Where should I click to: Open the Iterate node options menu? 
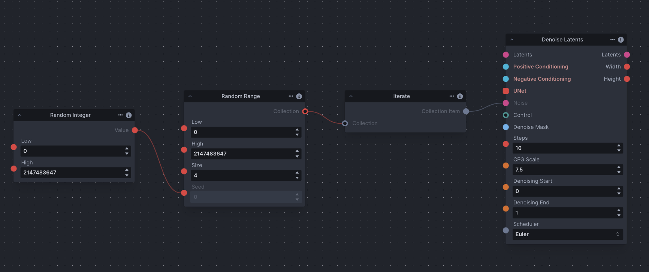click(x=452, y=96)
